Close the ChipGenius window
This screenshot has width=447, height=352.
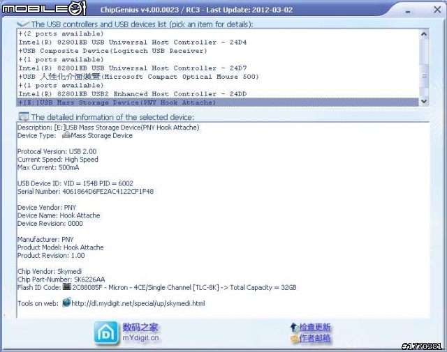(437, 10)
